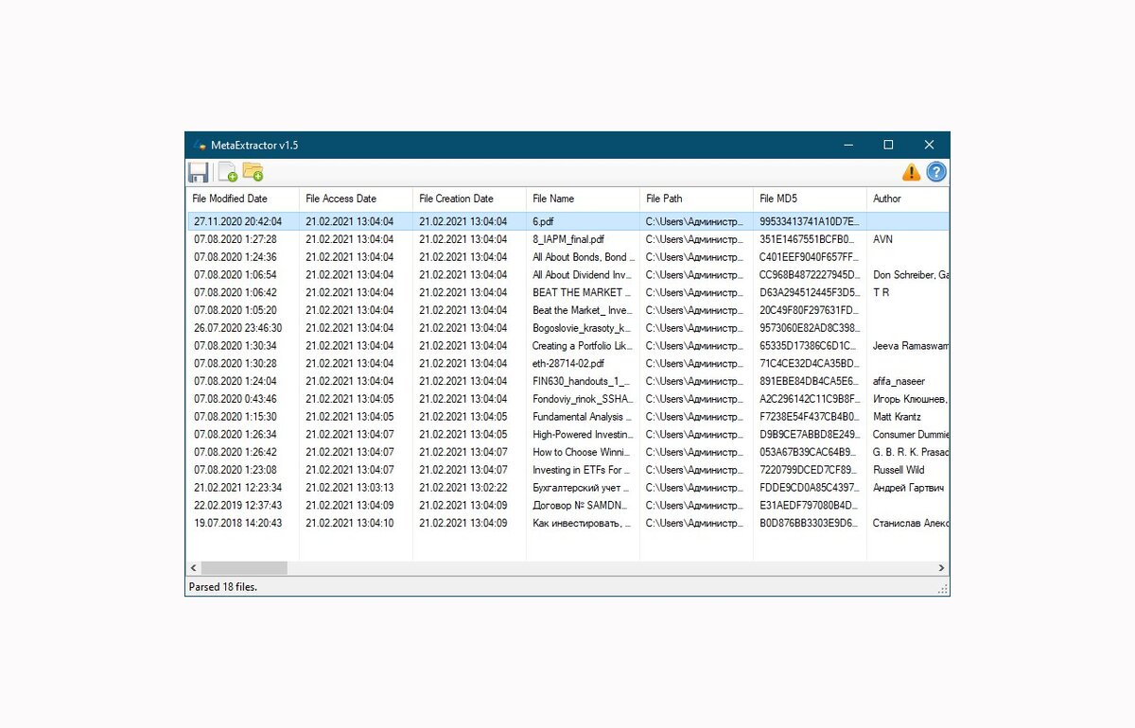
Task: Click author cell T R
Action: point(881,292)
